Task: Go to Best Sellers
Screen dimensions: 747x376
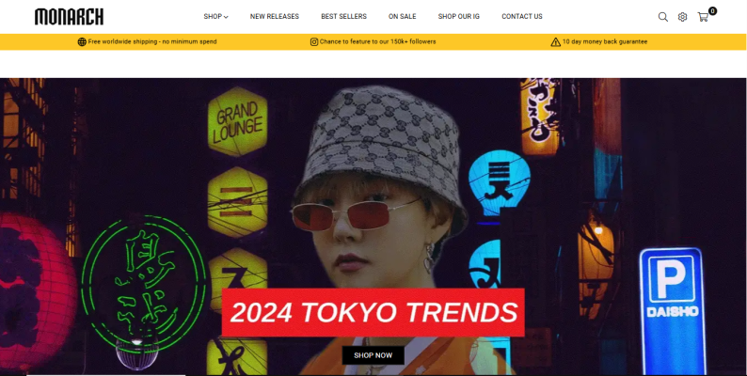Action: point(343,17)
